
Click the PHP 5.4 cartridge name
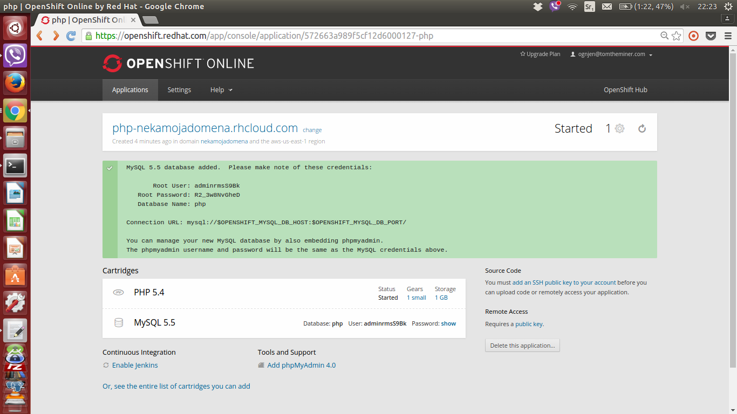point(149,292)
